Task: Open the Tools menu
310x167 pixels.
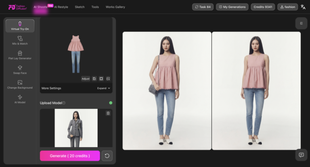Action: (95, 7)
